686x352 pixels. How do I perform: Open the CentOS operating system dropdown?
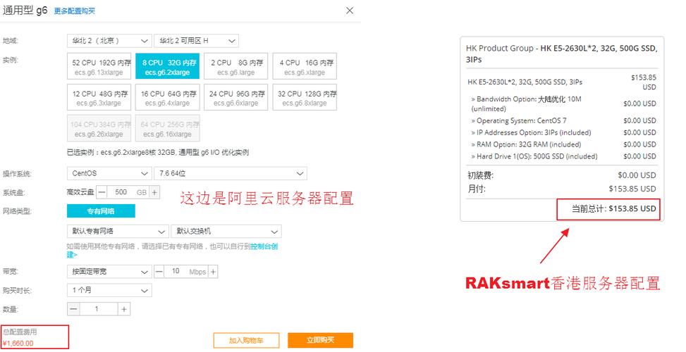(109, 173)
